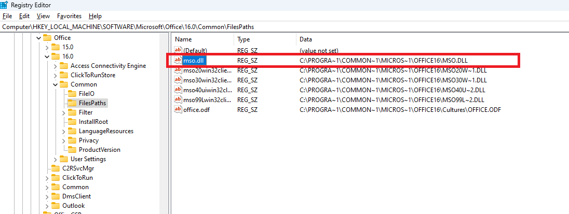Click the DmsClient folder icon
The height and width of the screenshot is (214, 569).
click(56, 196)
